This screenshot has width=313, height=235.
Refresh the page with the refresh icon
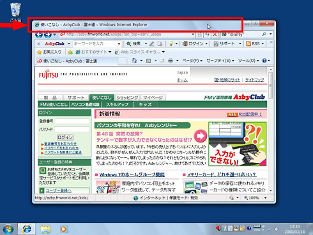[x=207, y=34]
